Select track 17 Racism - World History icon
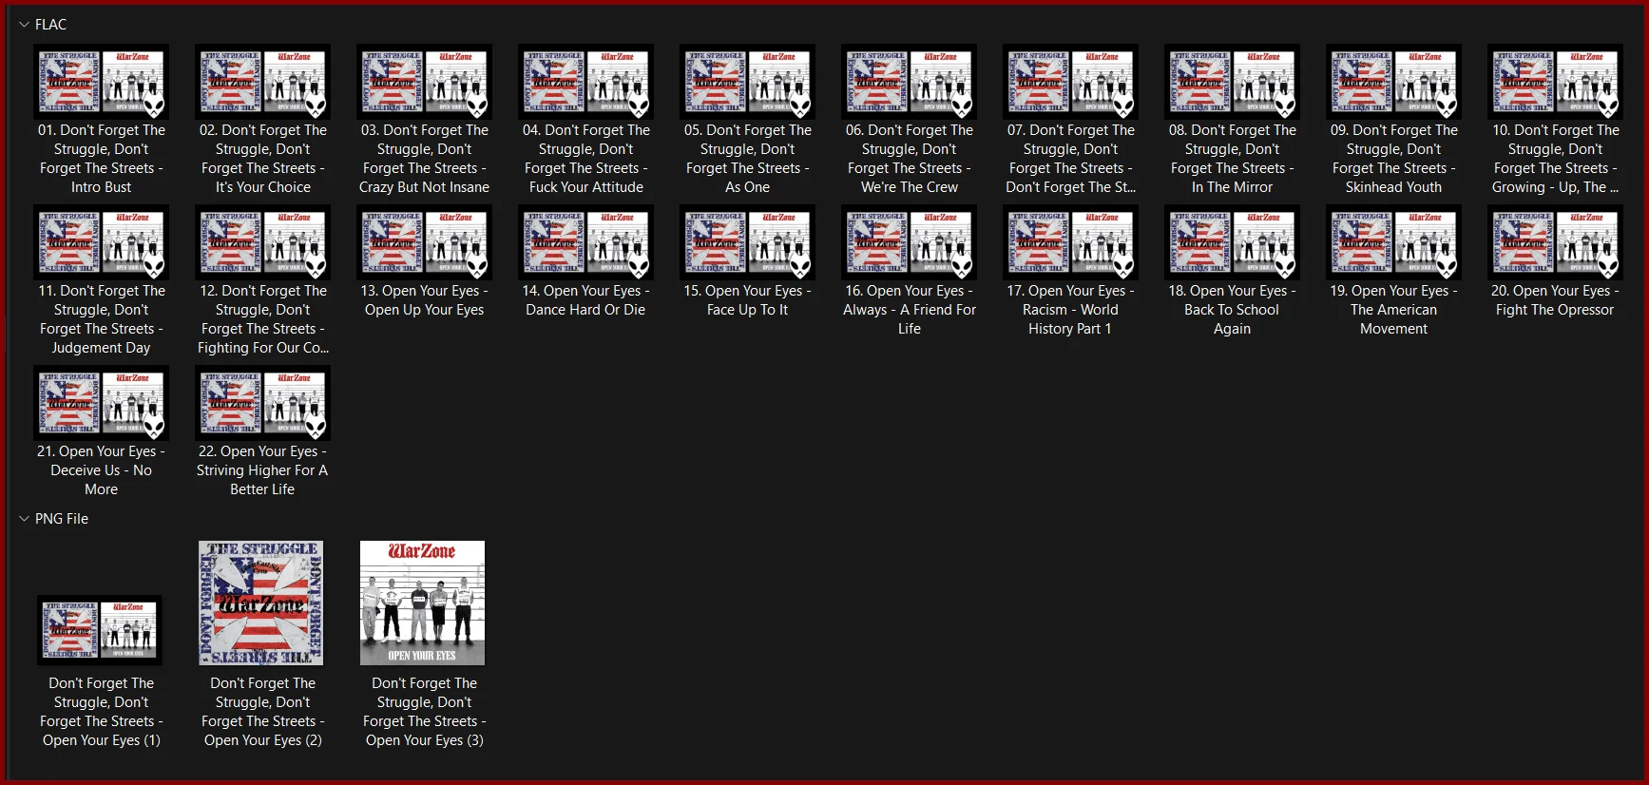This screenshot has width=1649, height=785. [1071, 242]
